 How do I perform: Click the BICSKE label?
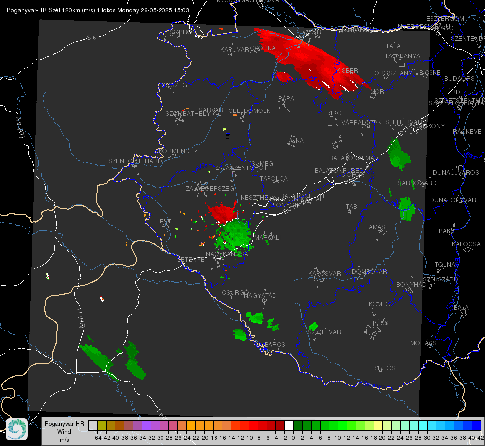430,73
